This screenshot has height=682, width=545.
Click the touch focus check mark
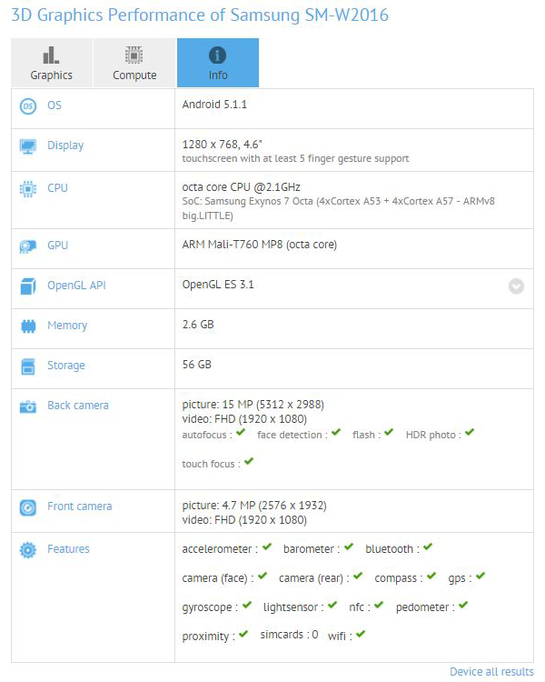249,461
